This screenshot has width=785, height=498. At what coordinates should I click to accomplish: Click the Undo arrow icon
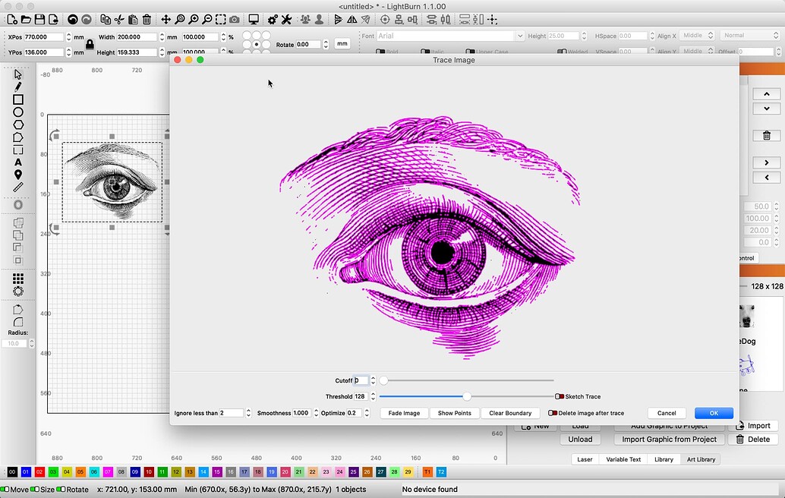click(x=73, y=20)
